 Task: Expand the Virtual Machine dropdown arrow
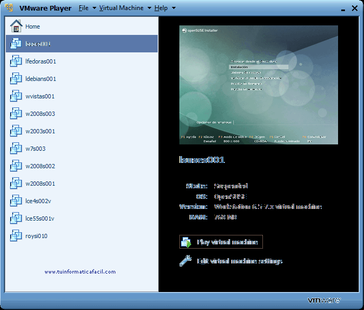150,8
